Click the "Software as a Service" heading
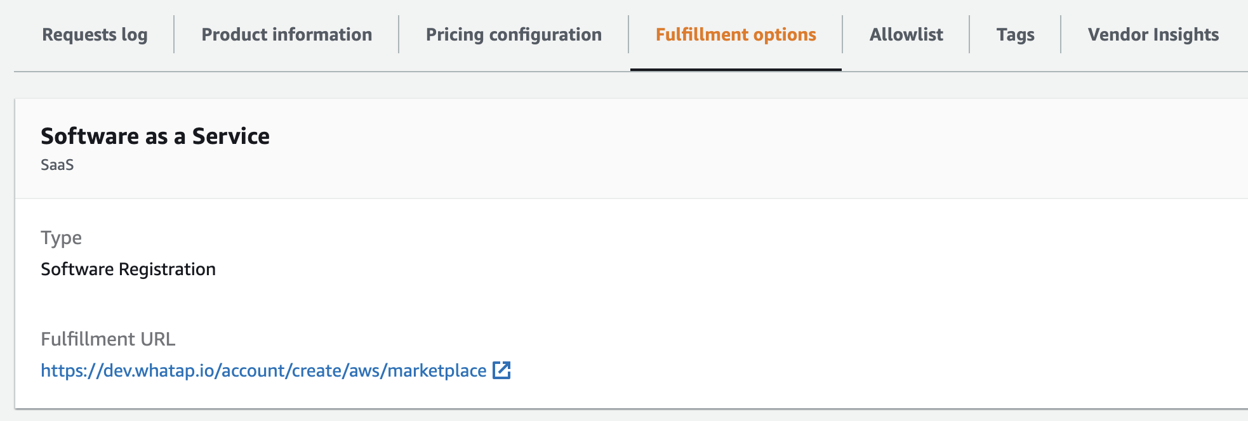This screenshot has width=1248, height=421. pyautogui.click(x=155, y=136)
